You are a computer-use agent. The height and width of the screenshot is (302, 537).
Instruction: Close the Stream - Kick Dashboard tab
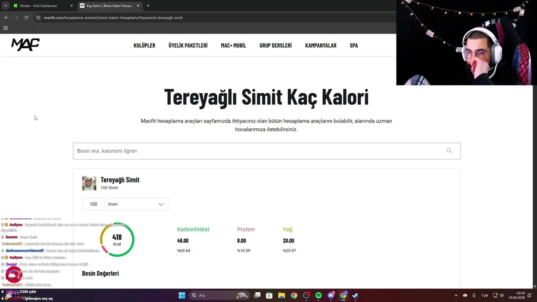pos(71,6)
